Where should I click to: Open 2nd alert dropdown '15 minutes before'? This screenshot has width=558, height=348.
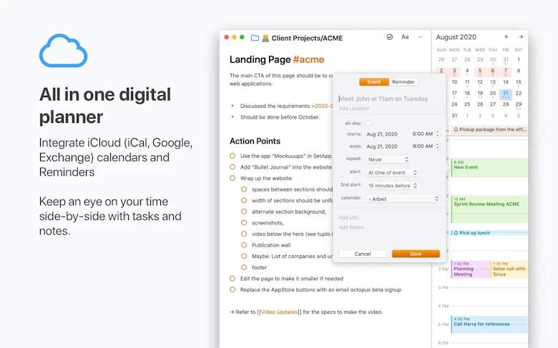392,186
